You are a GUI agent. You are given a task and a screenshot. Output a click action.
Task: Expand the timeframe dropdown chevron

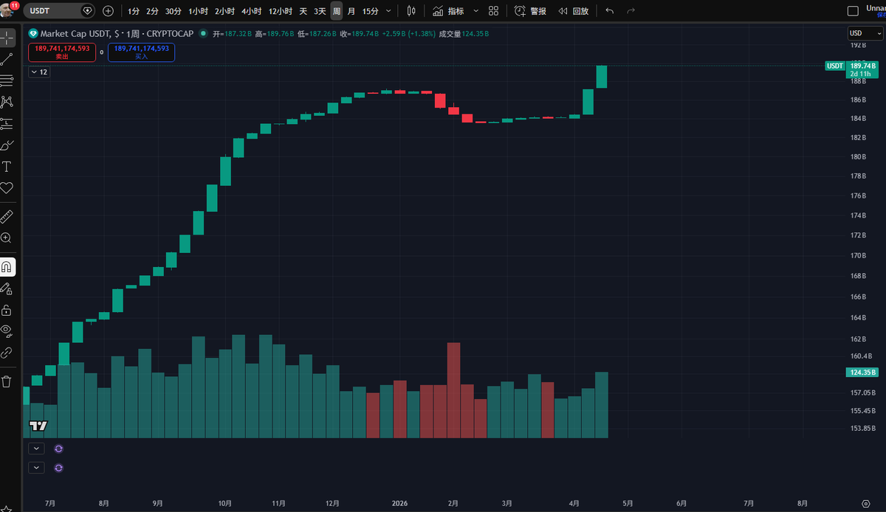[389, 11]
